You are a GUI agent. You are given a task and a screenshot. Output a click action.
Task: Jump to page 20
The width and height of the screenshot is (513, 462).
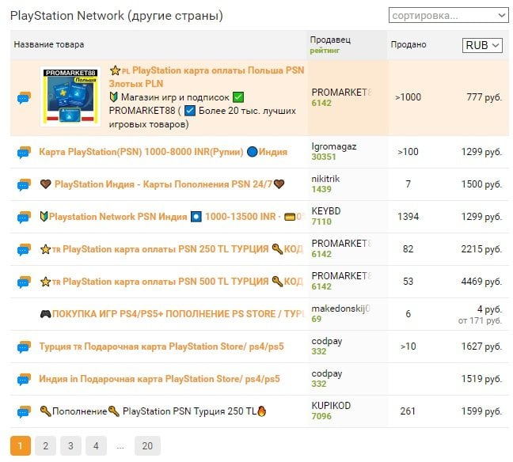[147, 445]
